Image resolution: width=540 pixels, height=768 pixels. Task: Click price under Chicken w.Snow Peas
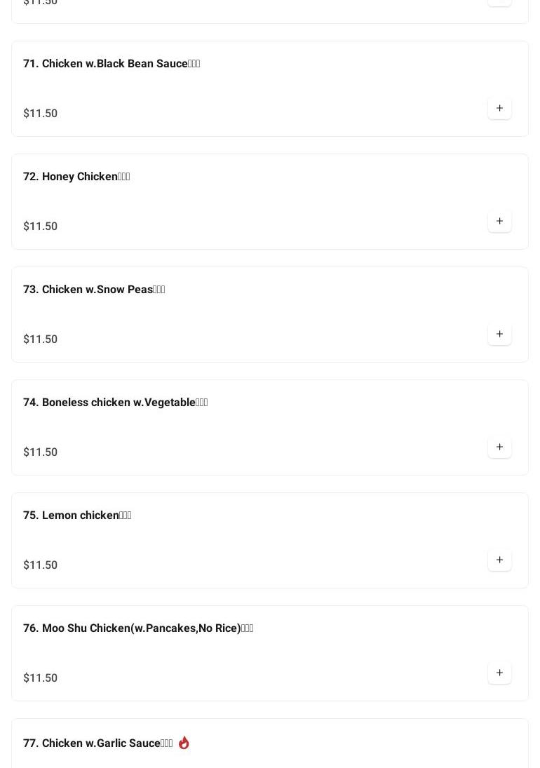41,339
